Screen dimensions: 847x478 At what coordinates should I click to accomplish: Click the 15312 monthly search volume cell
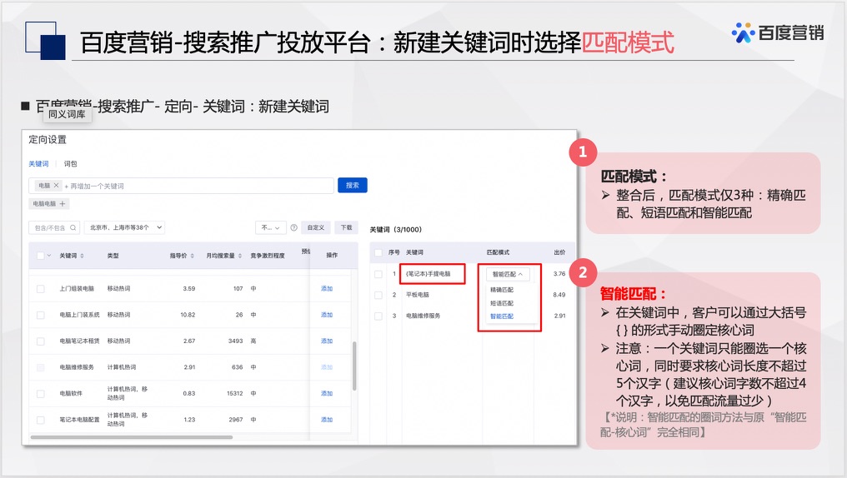pyautogui.click(x=235, y=393)
